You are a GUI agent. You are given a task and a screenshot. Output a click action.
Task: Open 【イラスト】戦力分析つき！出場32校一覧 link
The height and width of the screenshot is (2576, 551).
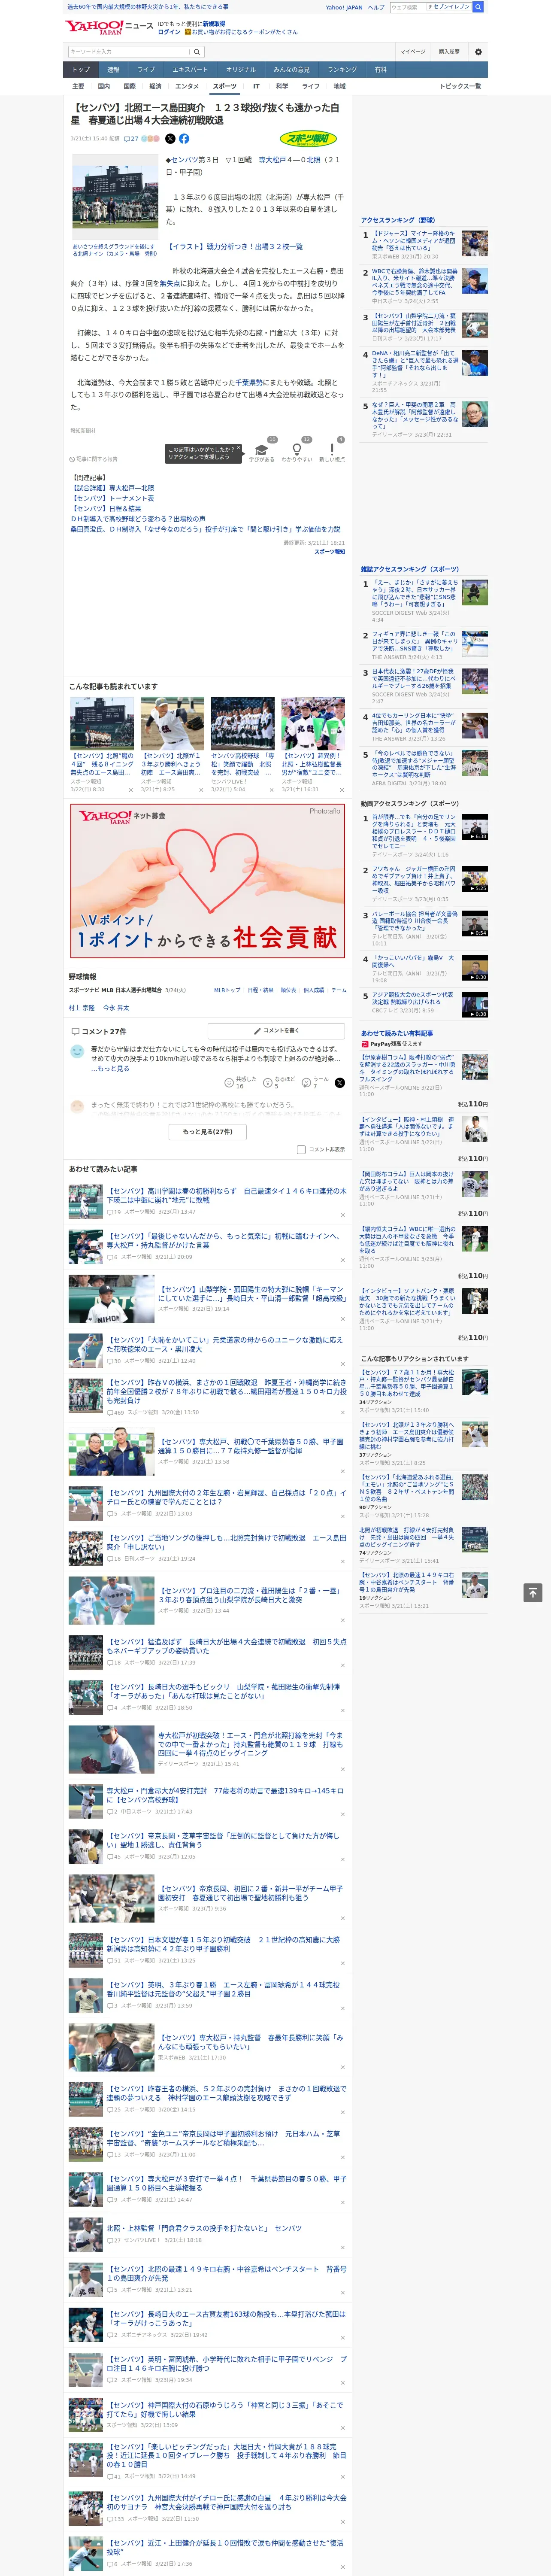click(235, 246)
